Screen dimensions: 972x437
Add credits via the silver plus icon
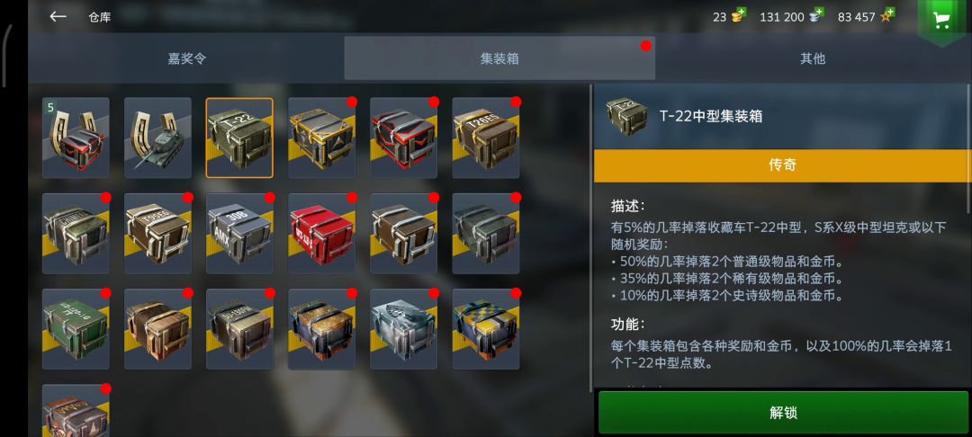pyautogui.click(x=817, y=15)
